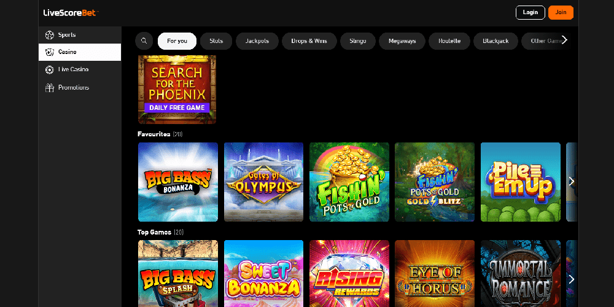Image resolution: width=614 pixels, height=307 pixels.
Task: Switch to the Slots tab
Action: coord(216,41)
